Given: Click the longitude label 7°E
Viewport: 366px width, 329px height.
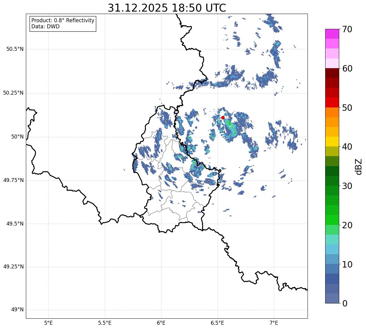Looking at the screenshot, I should click(x=274, y=323).
